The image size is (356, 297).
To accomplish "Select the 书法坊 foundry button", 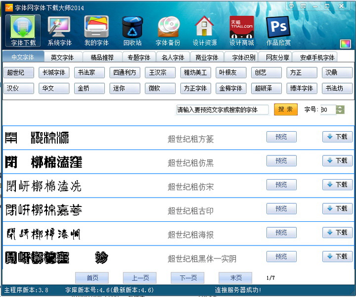I will 337,88.
